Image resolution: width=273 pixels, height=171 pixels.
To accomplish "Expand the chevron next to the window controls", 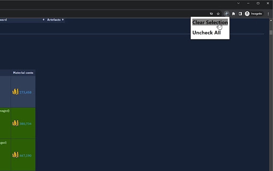I will click(238, 3).
